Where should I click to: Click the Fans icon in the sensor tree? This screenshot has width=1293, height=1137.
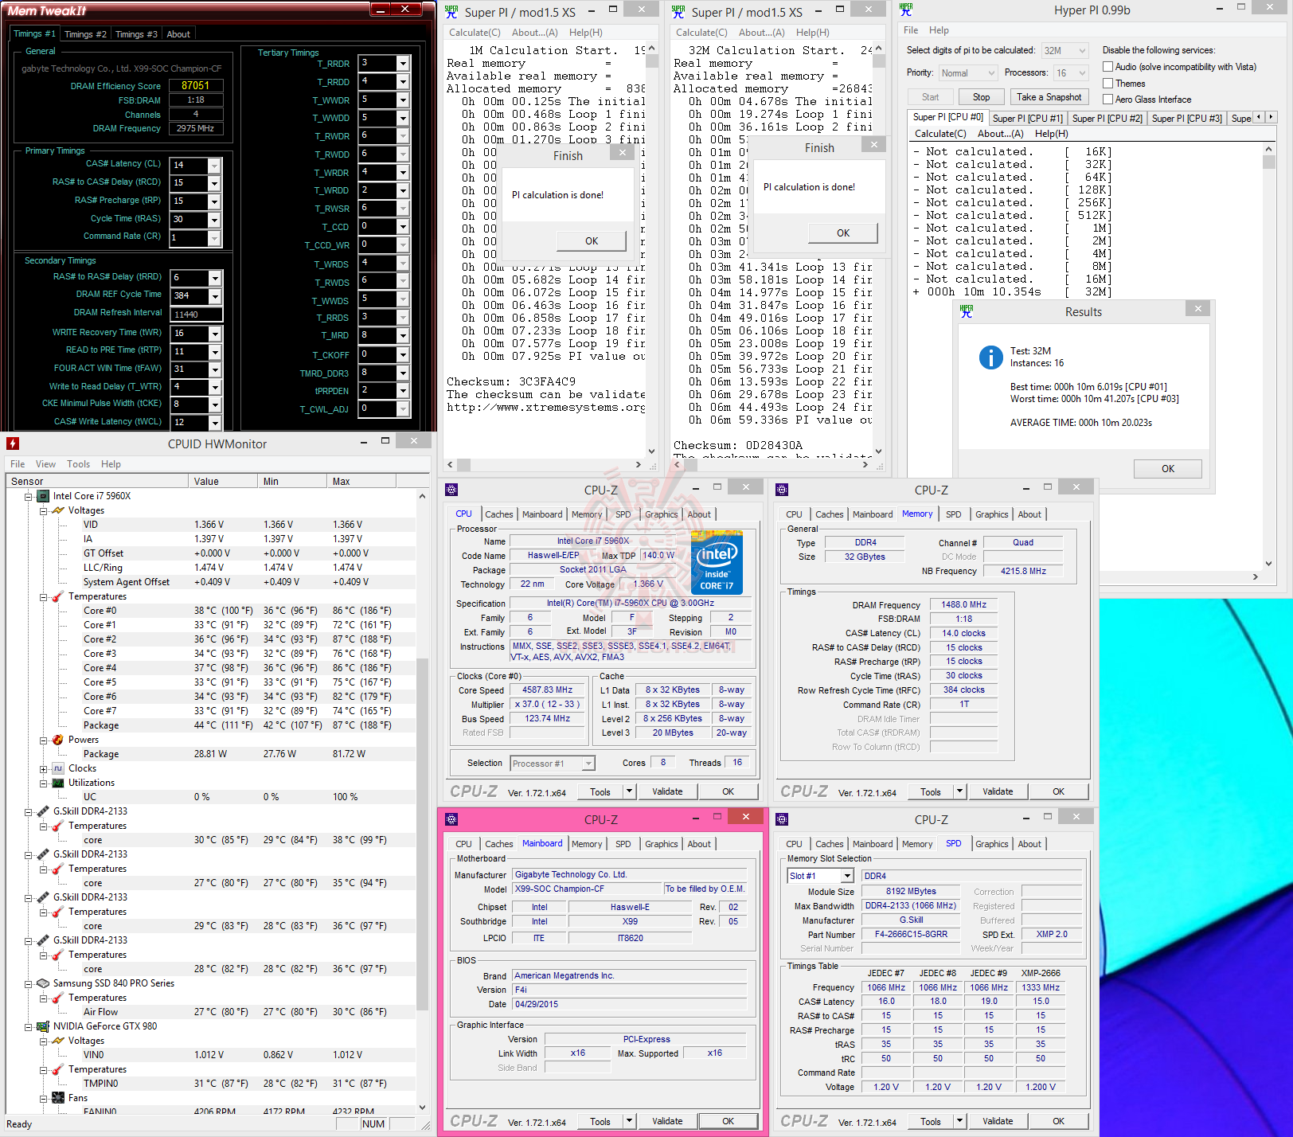click(x=58, y=1098)
